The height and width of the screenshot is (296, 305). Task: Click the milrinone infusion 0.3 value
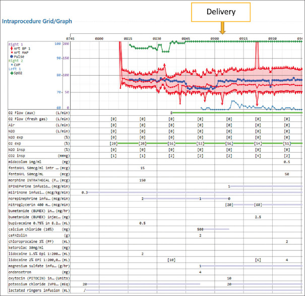[85, 192]
